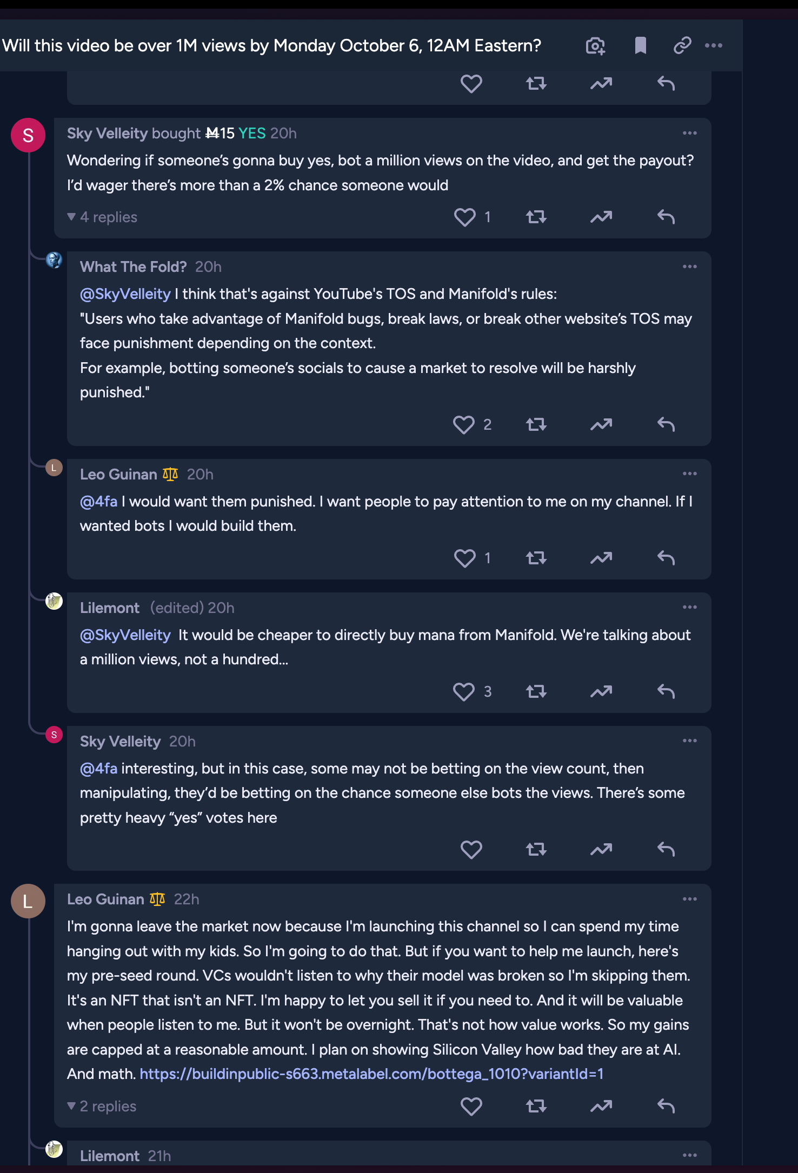Screen dimensions: 798x1173
Task: Open Sky Velleity's large avatar profile
Action: pos(28,135)
